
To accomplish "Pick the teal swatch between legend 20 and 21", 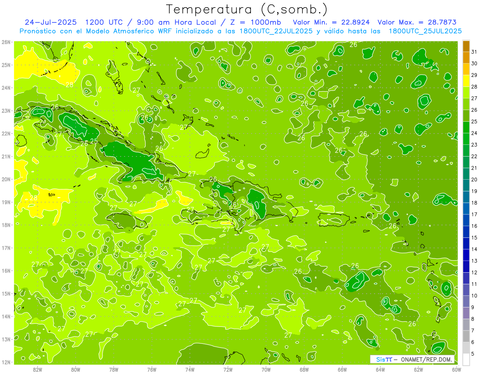I will 466,174.
